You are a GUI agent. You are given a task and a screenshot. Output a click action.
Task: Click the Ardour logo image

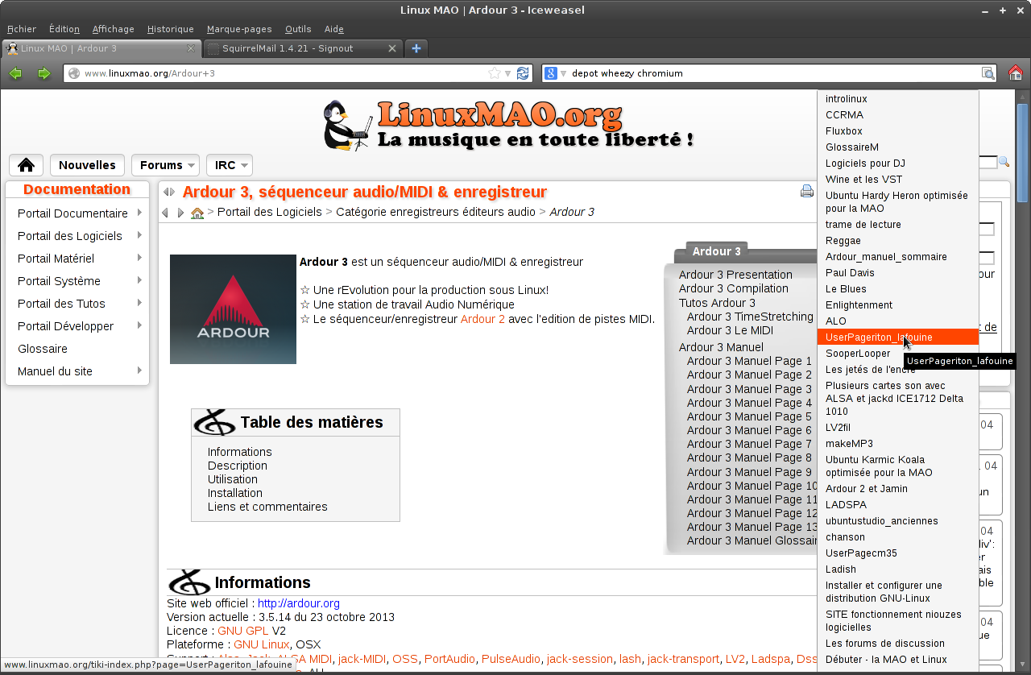click(233, 309)
